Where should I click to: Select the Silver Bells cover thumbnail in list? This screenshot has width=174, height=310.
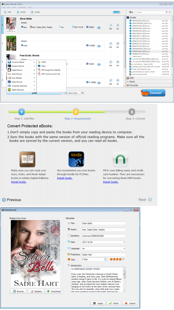[x=11, y=25]
